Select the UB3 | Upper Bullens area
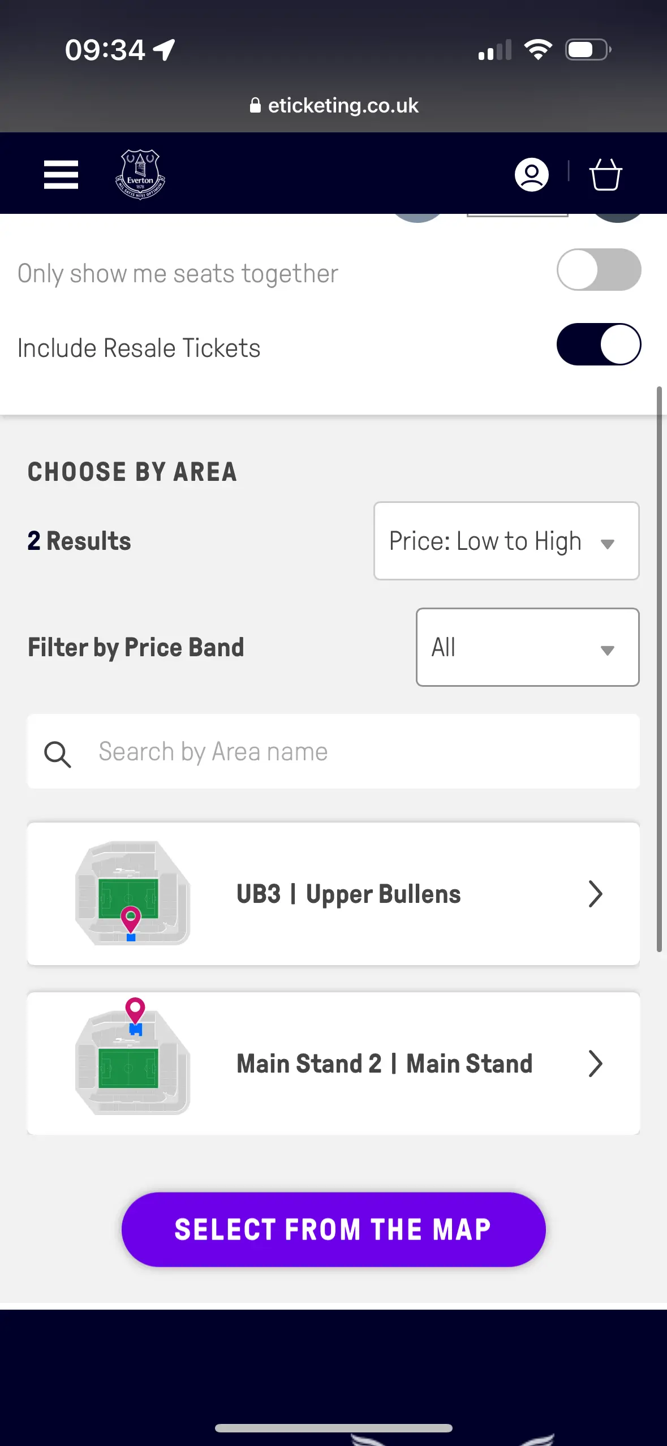Screen dimensions: 667x1446 click(x=348, y=894)
